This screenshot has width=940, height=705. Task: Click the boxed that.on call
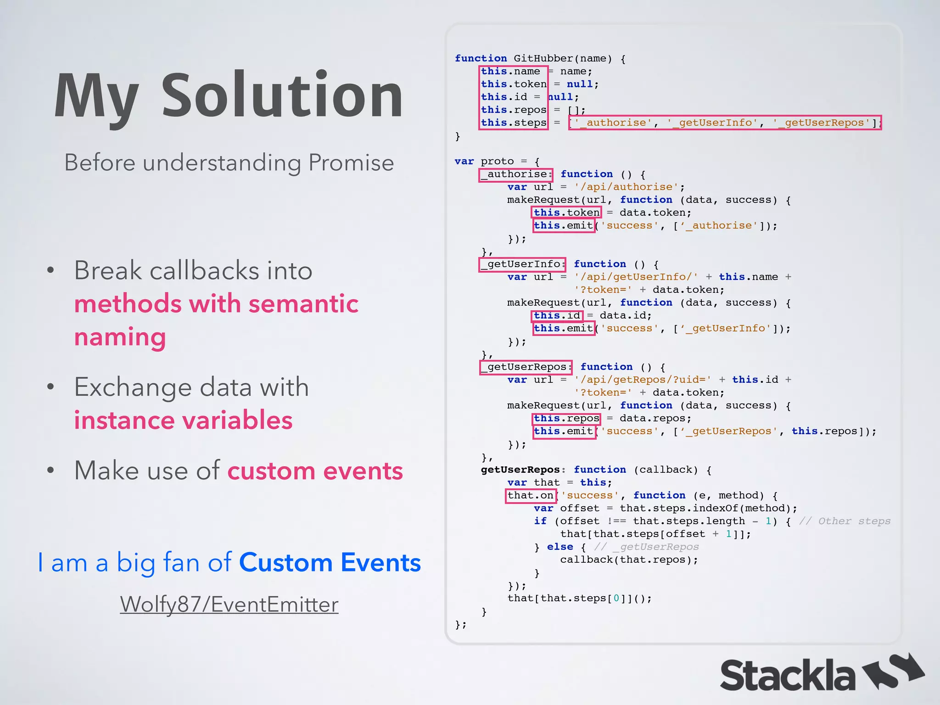[530, 496]
